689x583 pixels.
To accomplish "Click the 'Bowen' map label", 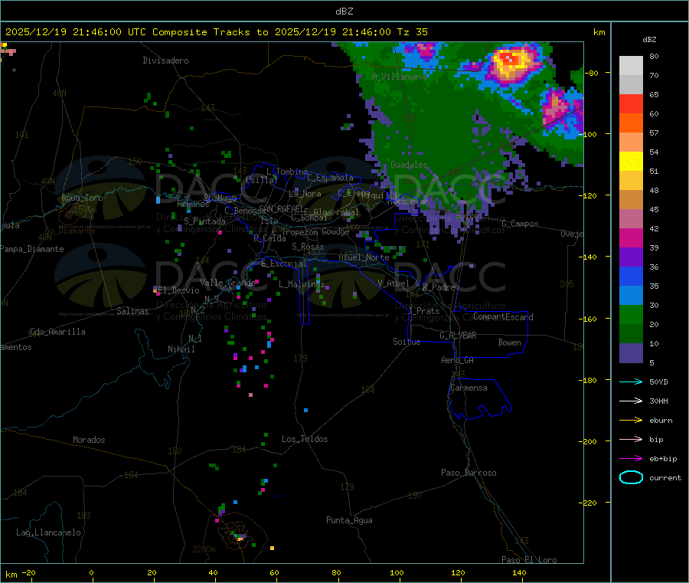I will tap(510, 342).
